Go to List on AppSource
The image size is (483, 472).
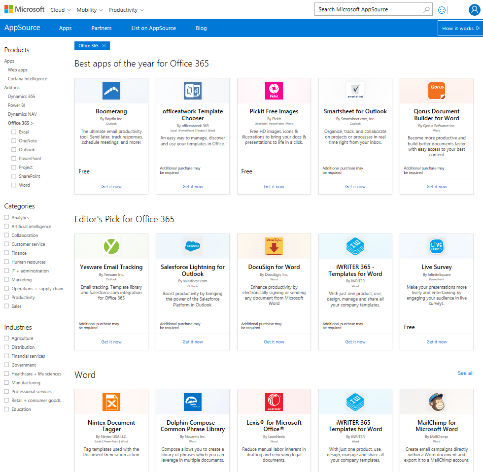pyautogui.click(x=154, y=28)
